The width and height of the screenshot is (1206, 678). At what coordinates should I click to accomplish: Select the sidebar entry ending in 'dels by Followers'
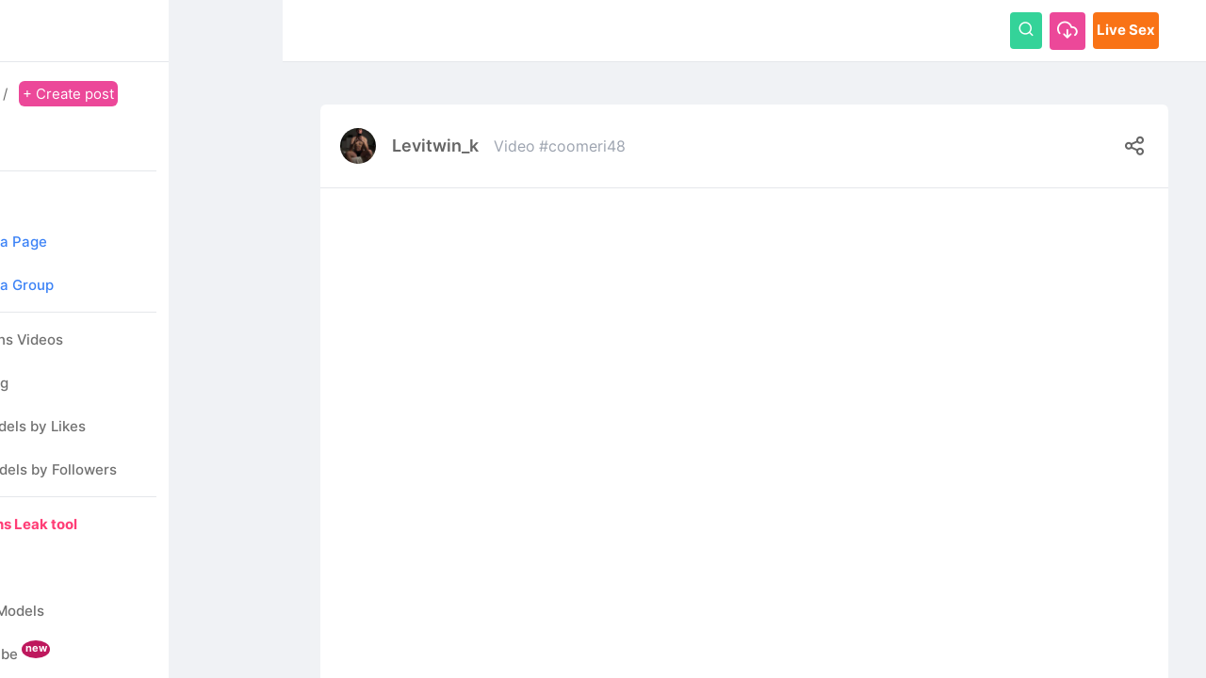point(58,470)
